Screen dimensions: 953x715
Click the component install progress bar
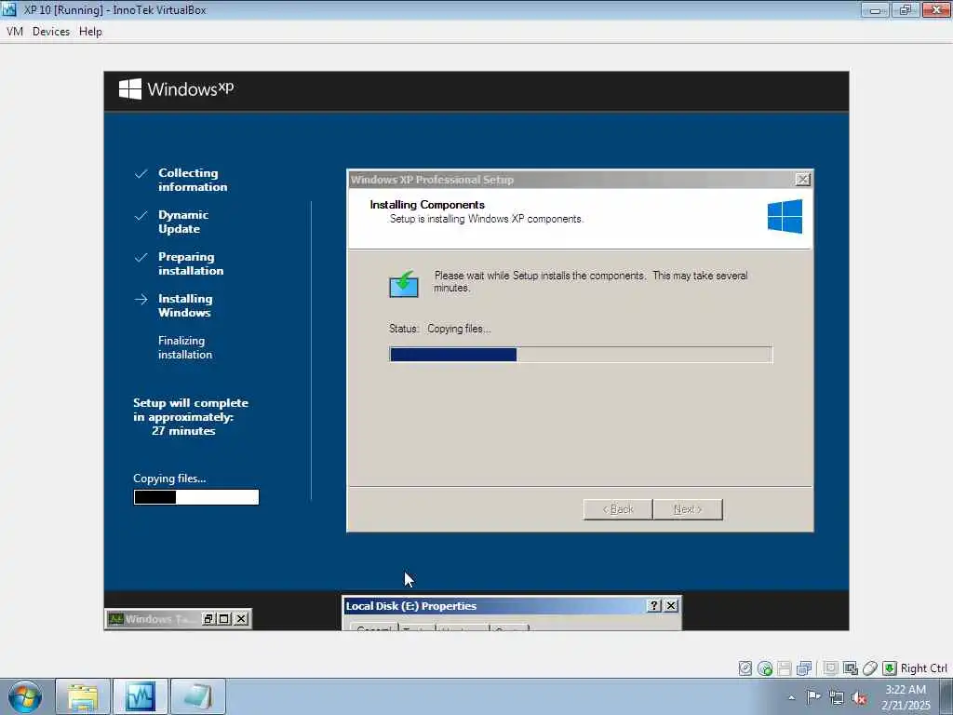(x=581, y=355)
